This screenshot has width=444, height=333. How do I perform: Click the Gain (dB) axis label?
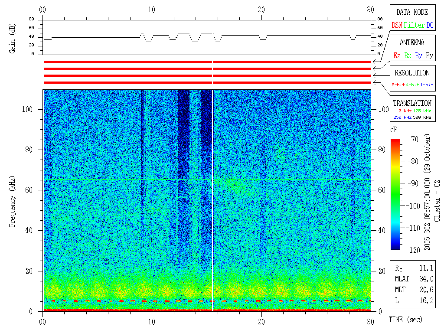coord(12,39)
